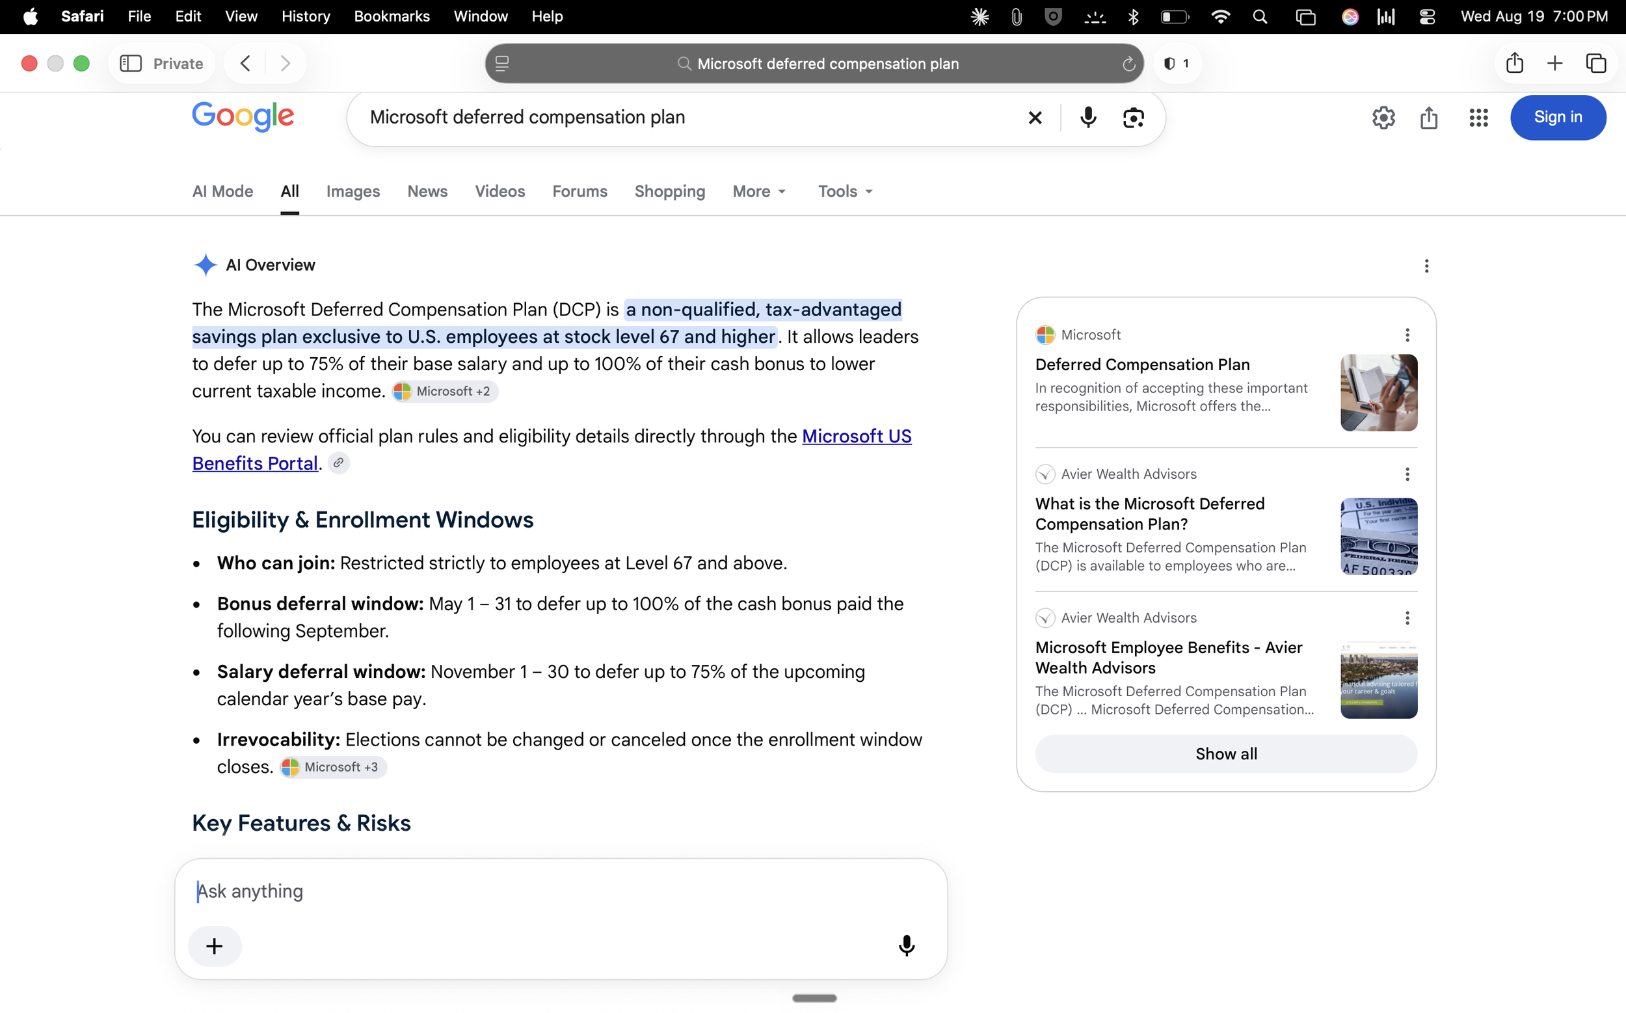
Task: Click the link chip after Benefits Portal
Action: [x=339, y=463]
